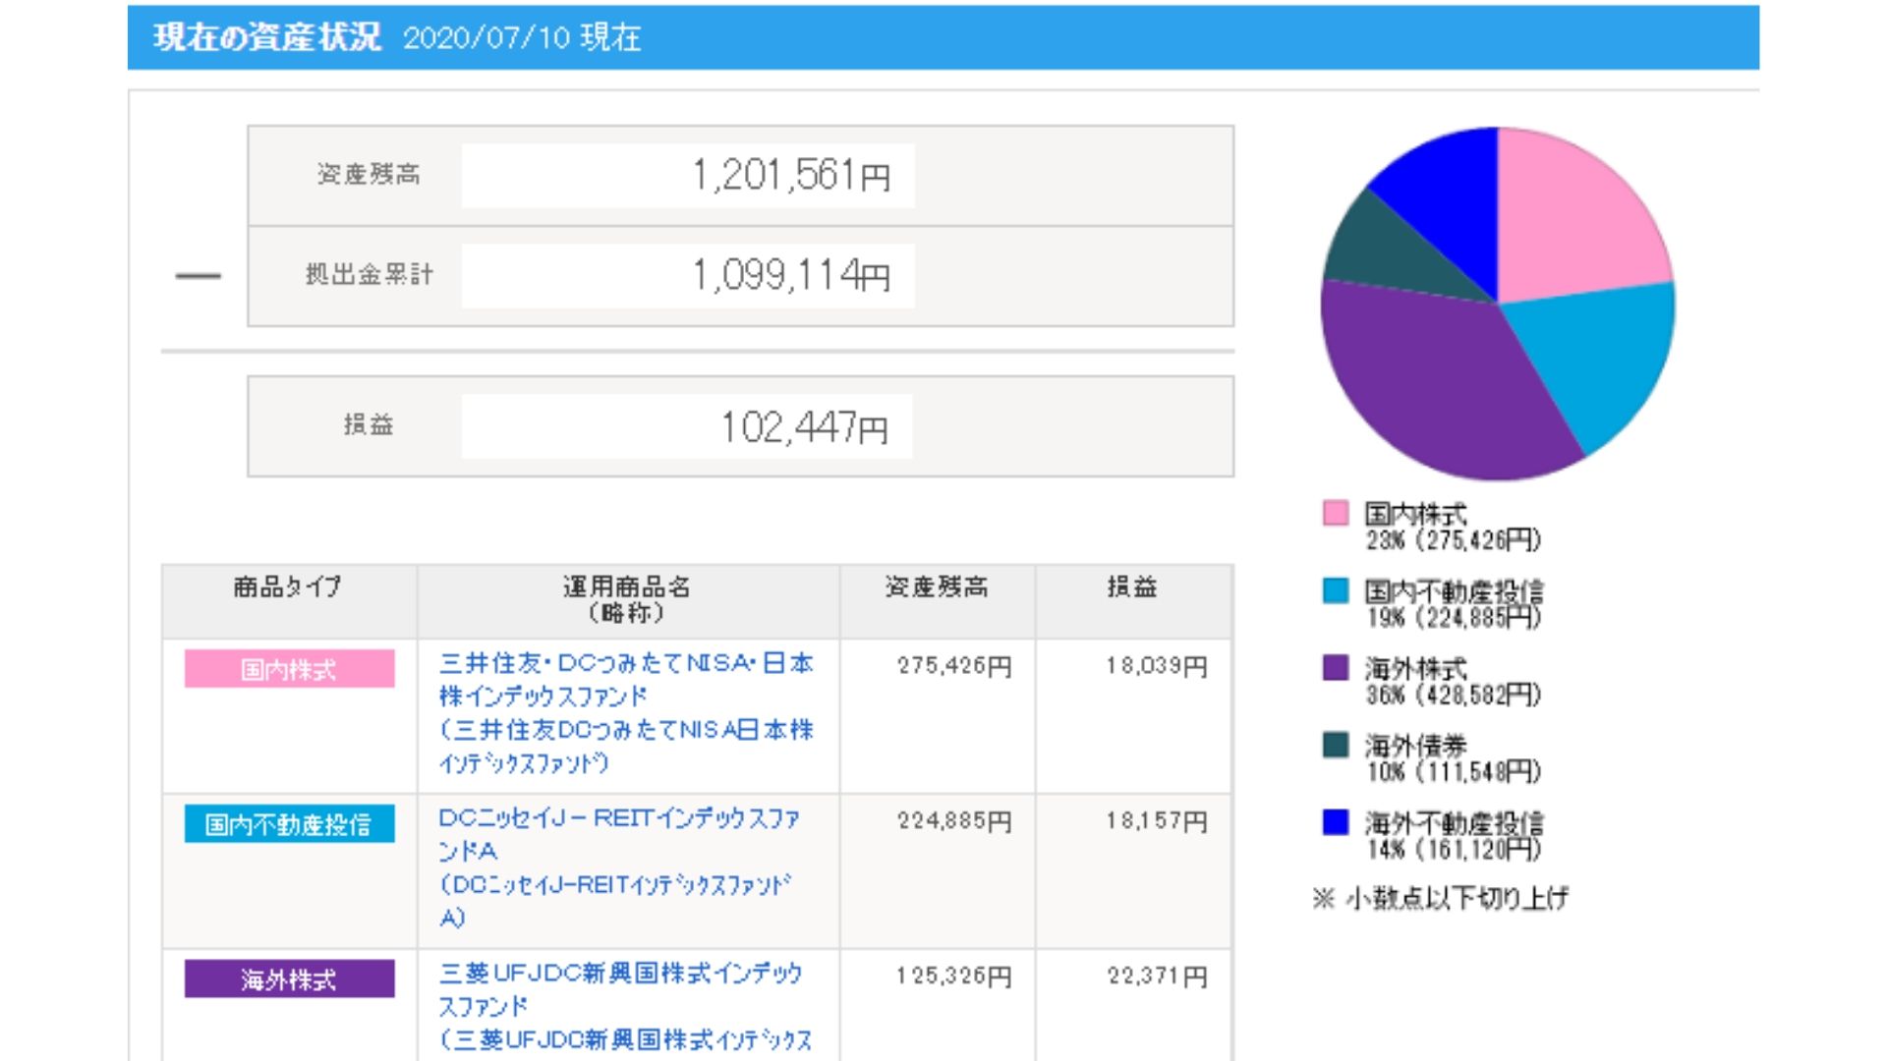Click the purple 海外株式 category label in table
Viewport: 1887px width, 1061px height.
pos(289,978)
